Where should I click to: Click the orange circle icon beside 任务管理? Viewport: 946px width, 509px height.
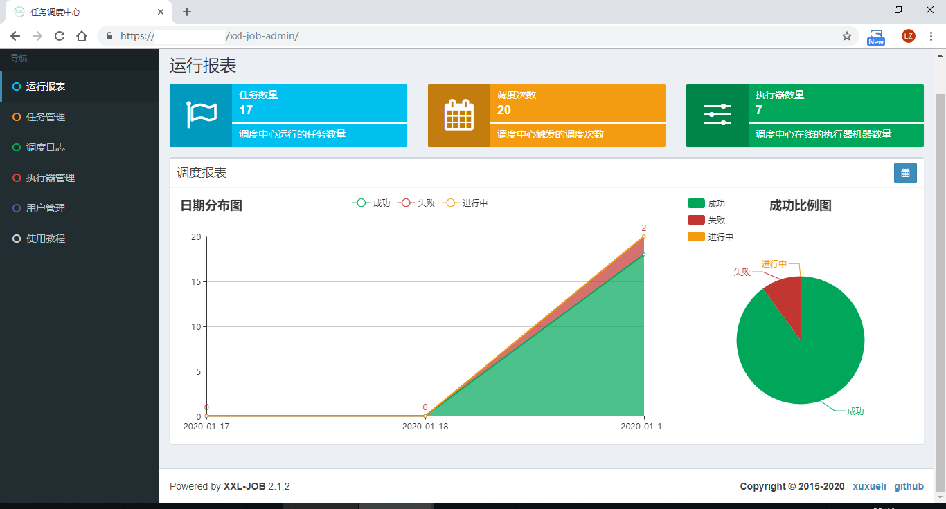coord(17,117)
